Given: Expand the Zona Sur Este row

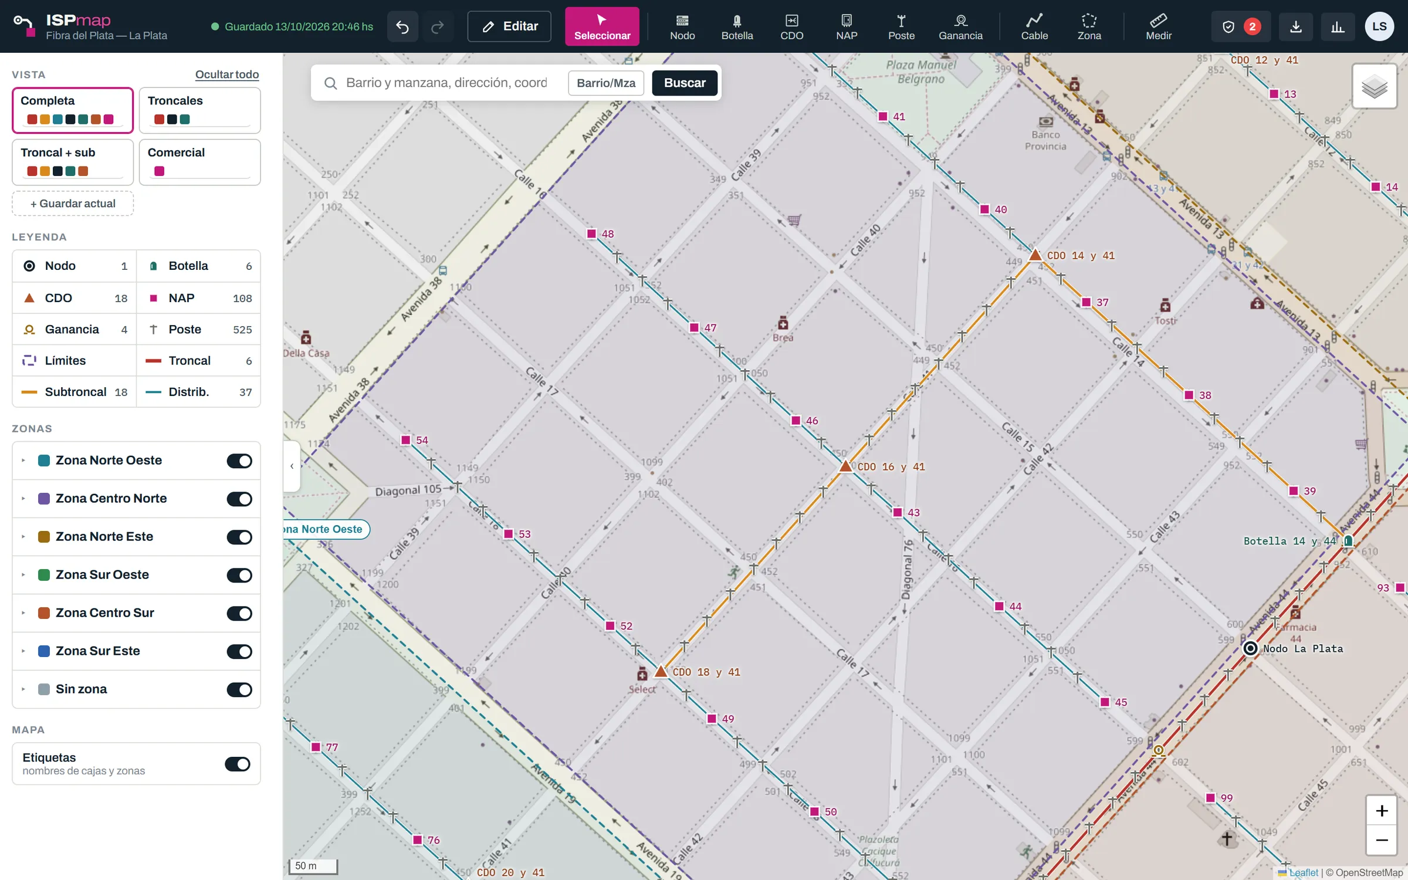Looking at the screenshot, I should click(23, 651).
